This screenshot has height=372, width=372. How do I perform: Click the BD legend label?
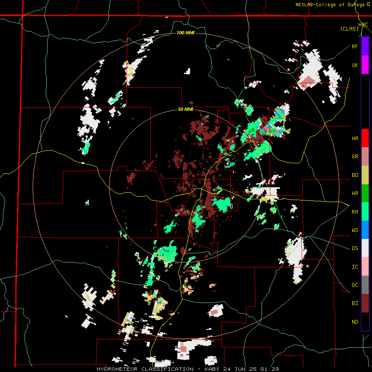coord(355,175)
